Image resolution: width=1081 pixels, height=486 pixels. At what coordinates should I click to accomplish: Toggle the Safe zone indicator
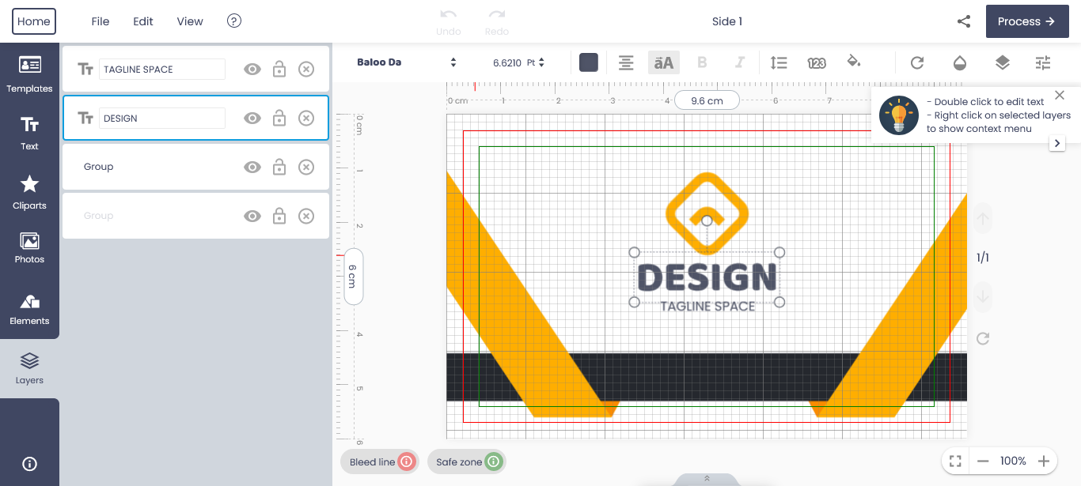click(x=466, y=462)
